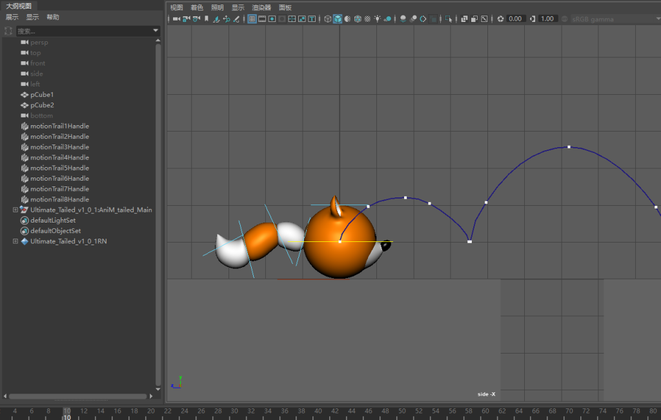Open the 面板 panel menu
This screenshot has width=661, height=420.
point(285,8)
